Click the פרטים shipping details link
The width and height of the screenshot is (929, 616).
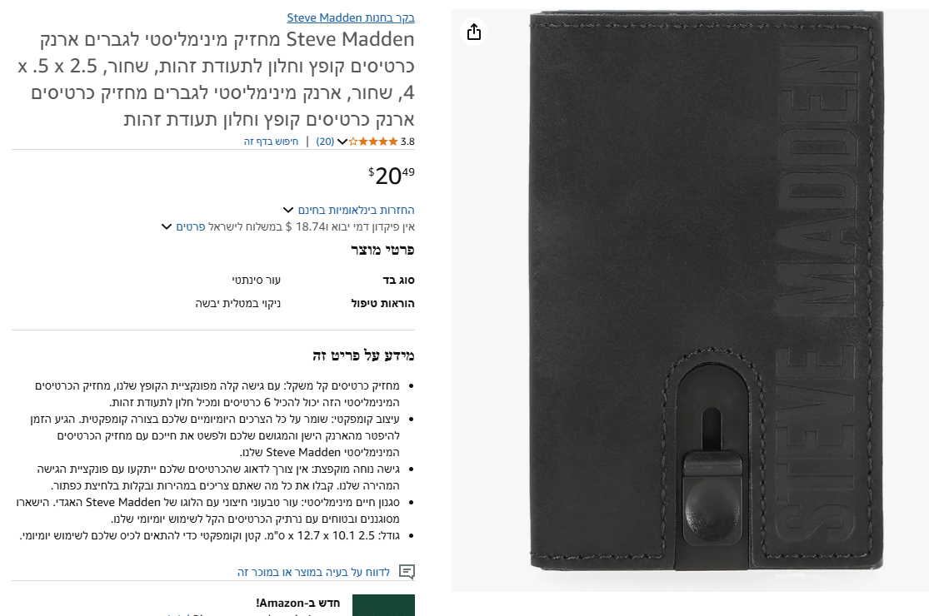pos(191,226)
